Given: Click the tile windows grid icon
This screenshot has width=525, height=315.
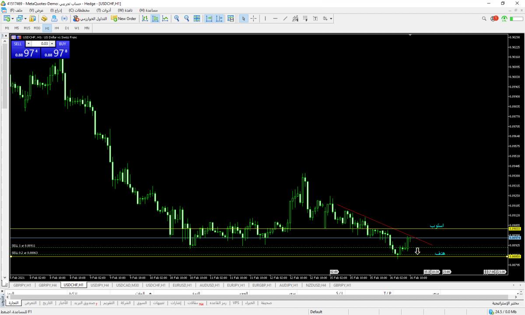Looking at the screenshot, I should point(197,18).
